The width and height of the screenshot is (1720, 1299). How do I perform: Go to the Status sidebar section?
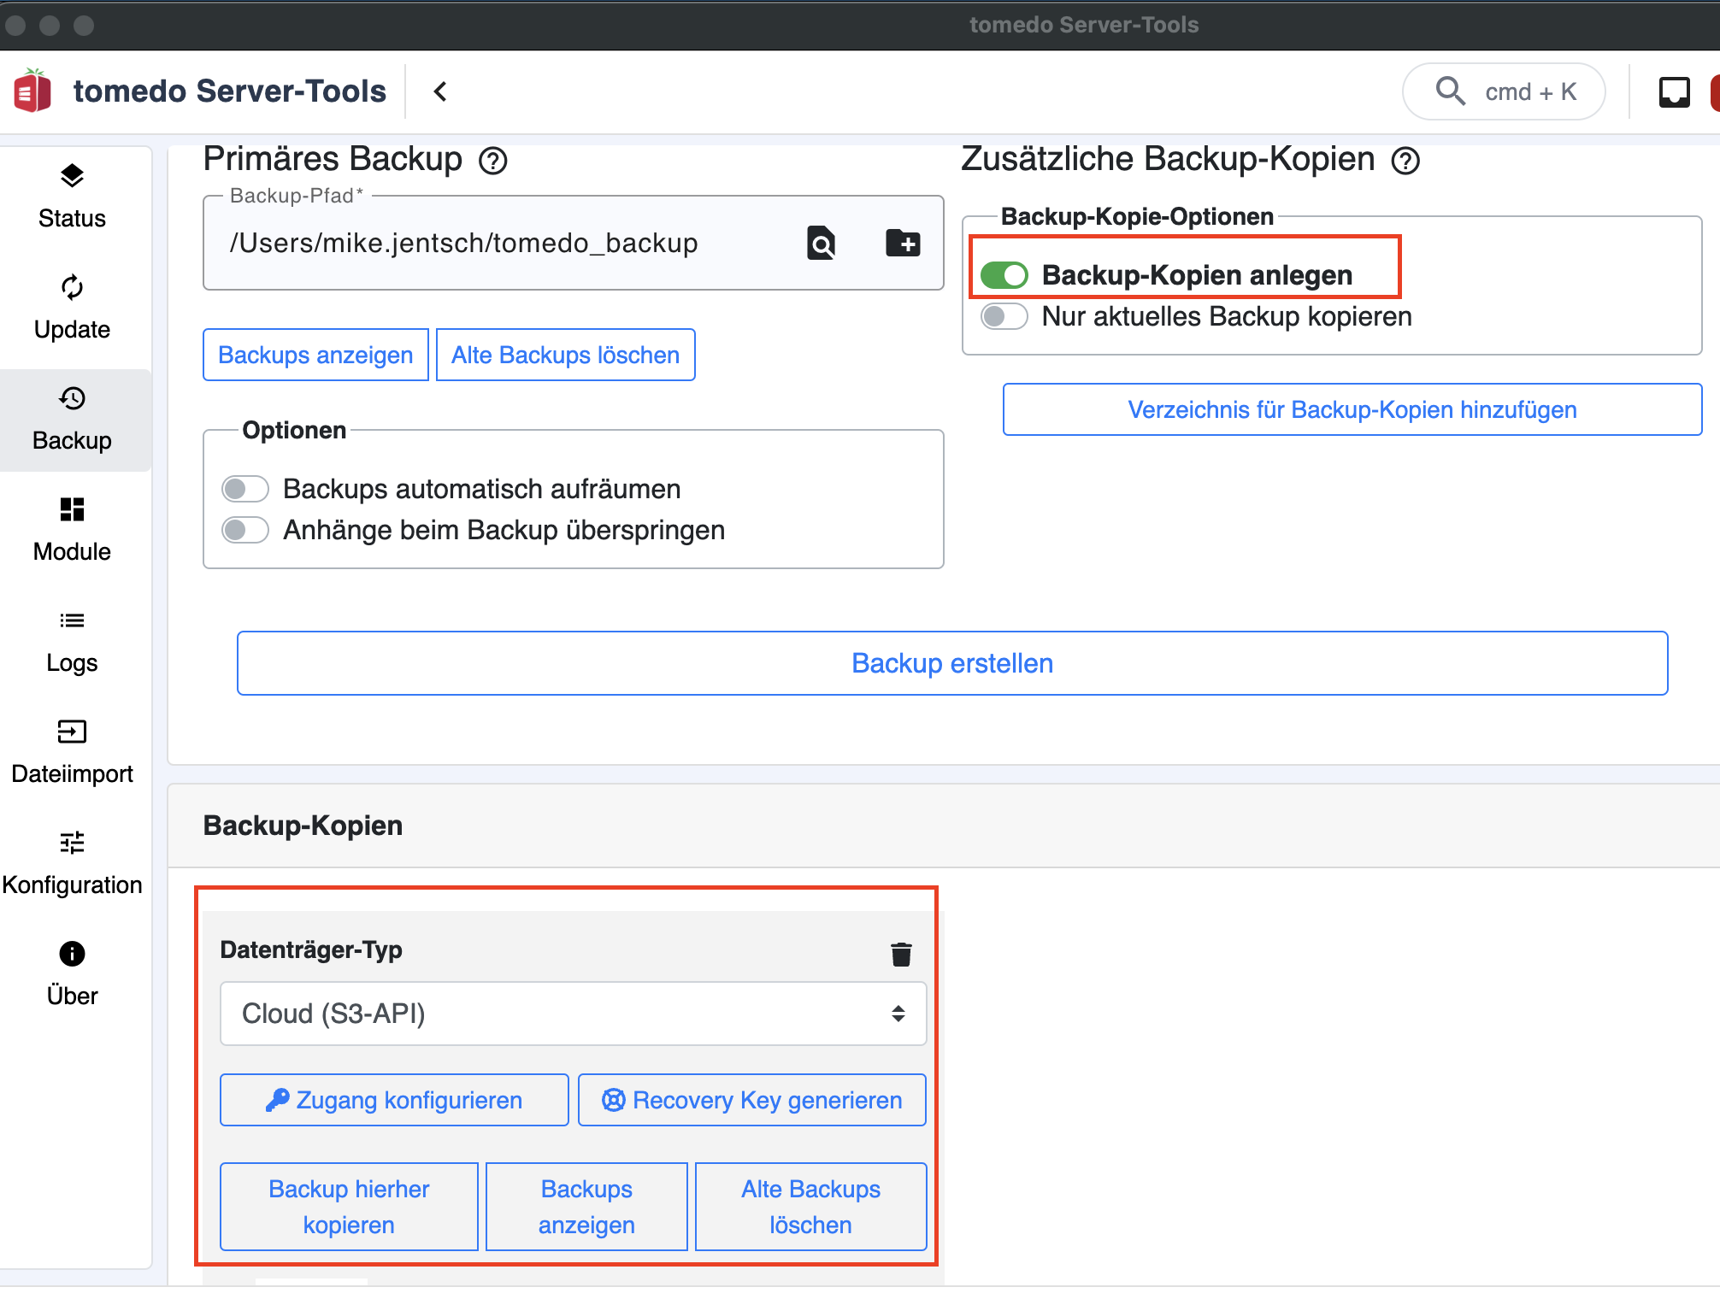click(x=72, y=197)
